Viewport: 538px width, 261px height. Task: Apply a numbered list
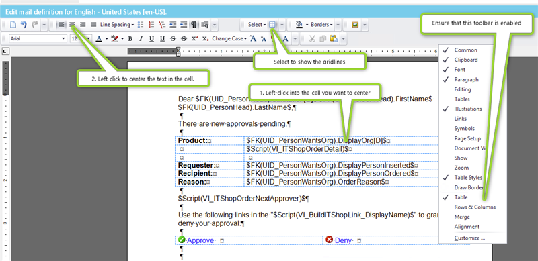[x=151, y=25]
